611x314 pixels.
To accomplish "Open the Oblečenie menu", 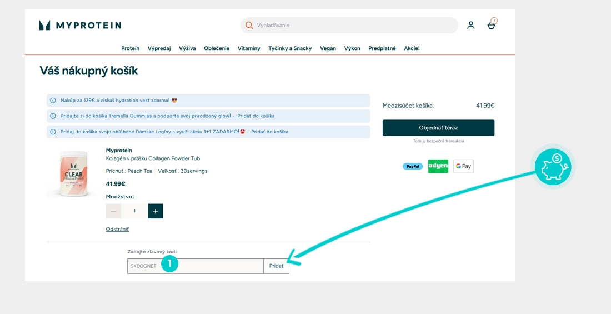I will (217, 48).
